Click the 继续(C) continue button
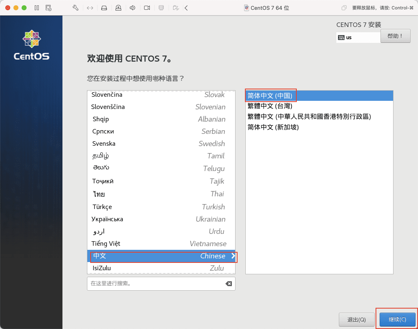This screenshot has width=418, height=329. pos(397,319)
